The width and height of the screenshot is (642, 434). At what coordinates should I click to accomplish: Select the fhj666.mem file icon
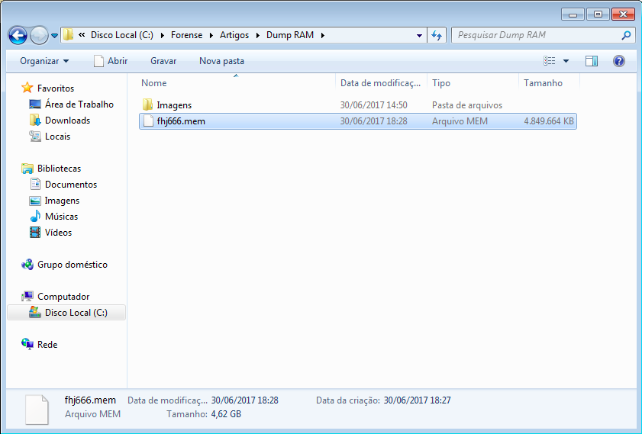148,121
